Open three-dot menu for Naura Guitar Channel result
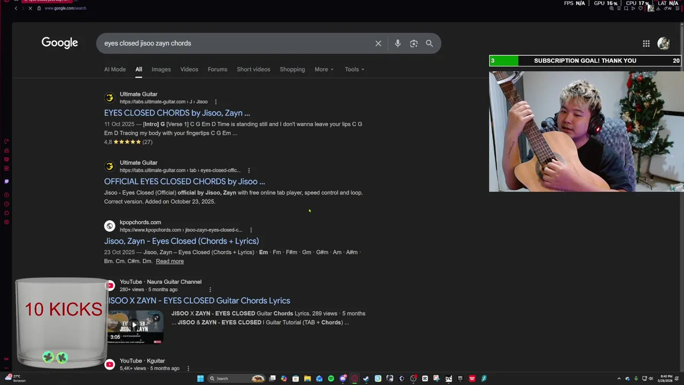Viewport: 684px width, 385px height. point(210,290)
